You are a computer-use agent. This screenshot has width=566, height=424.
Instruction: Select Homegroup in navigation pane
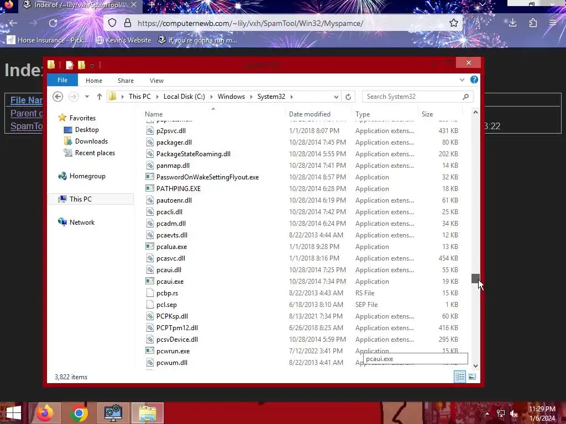pyautogui.click(x=87, y=176)
